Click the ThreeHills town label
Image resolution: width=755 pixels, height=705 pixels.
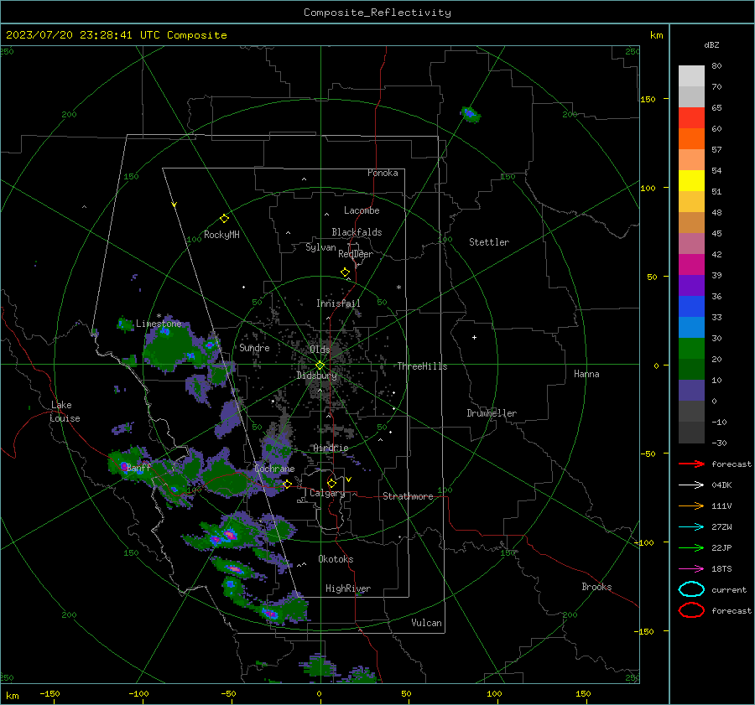click(x=422, y=366)
